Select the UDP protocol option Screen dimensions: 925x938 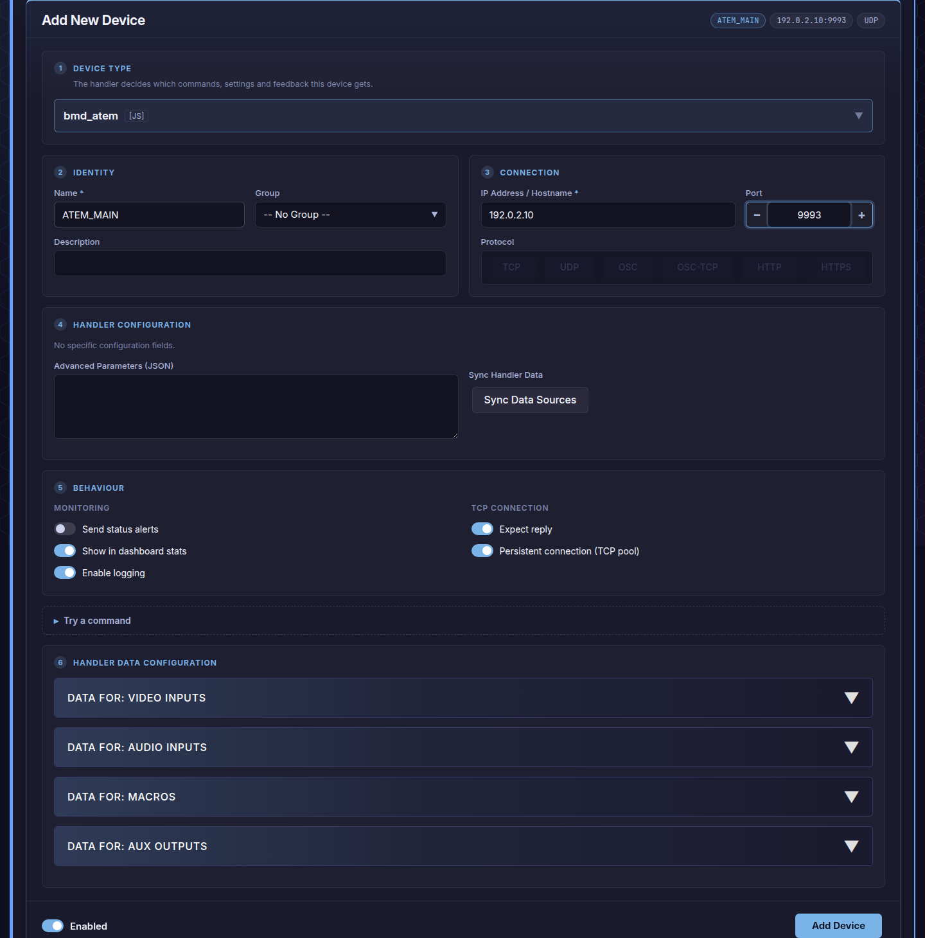click(x=569, y=267)
